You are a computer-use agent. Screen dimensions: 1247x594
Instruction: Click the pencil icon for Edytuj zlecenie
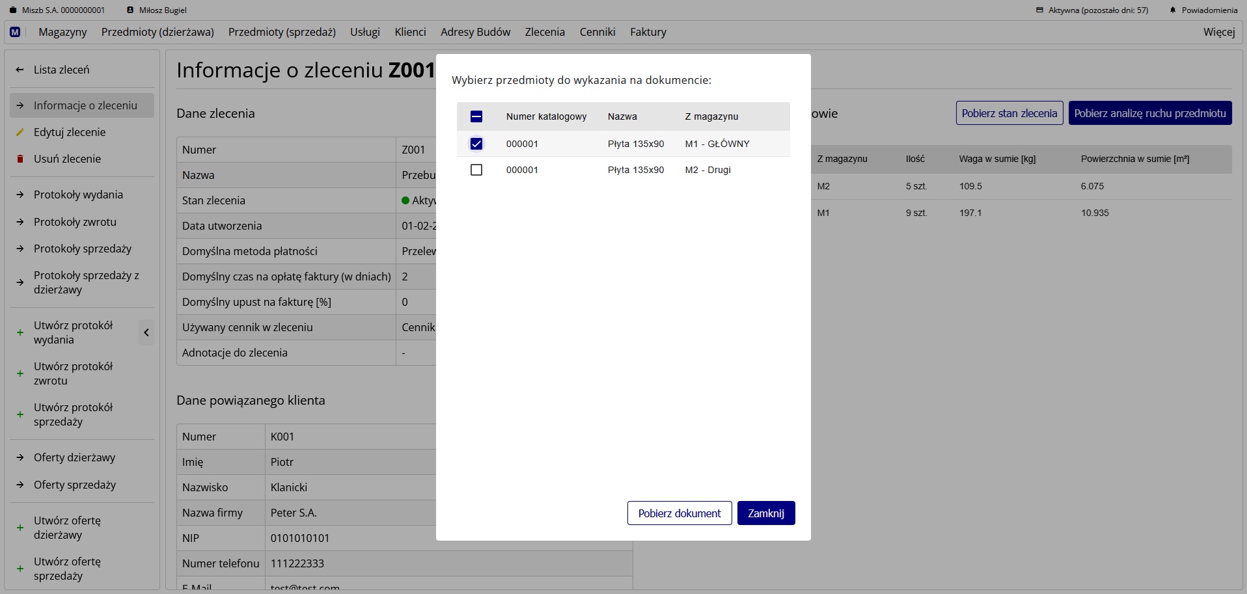(20, 132)
